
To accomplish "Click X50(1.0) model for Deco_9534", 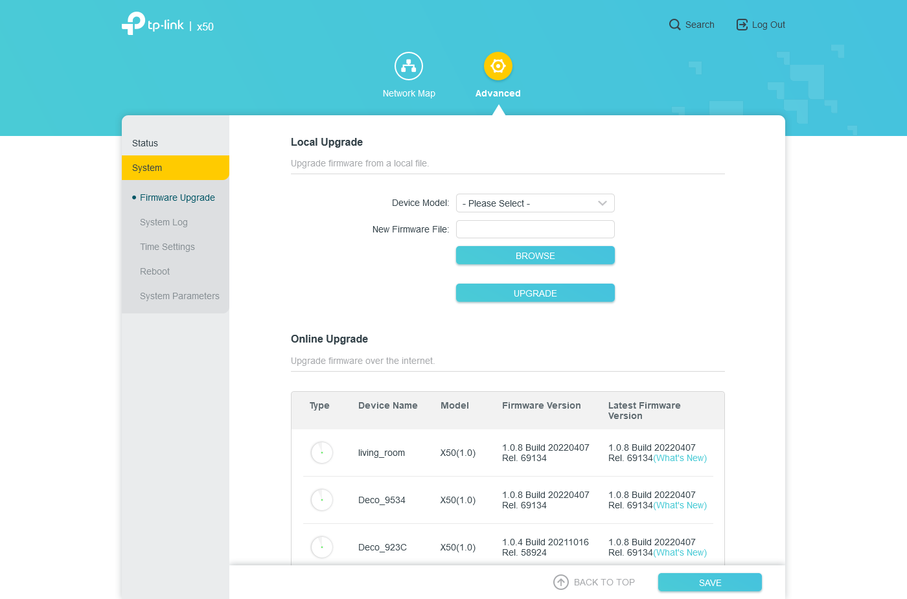I will coord(458,500).
